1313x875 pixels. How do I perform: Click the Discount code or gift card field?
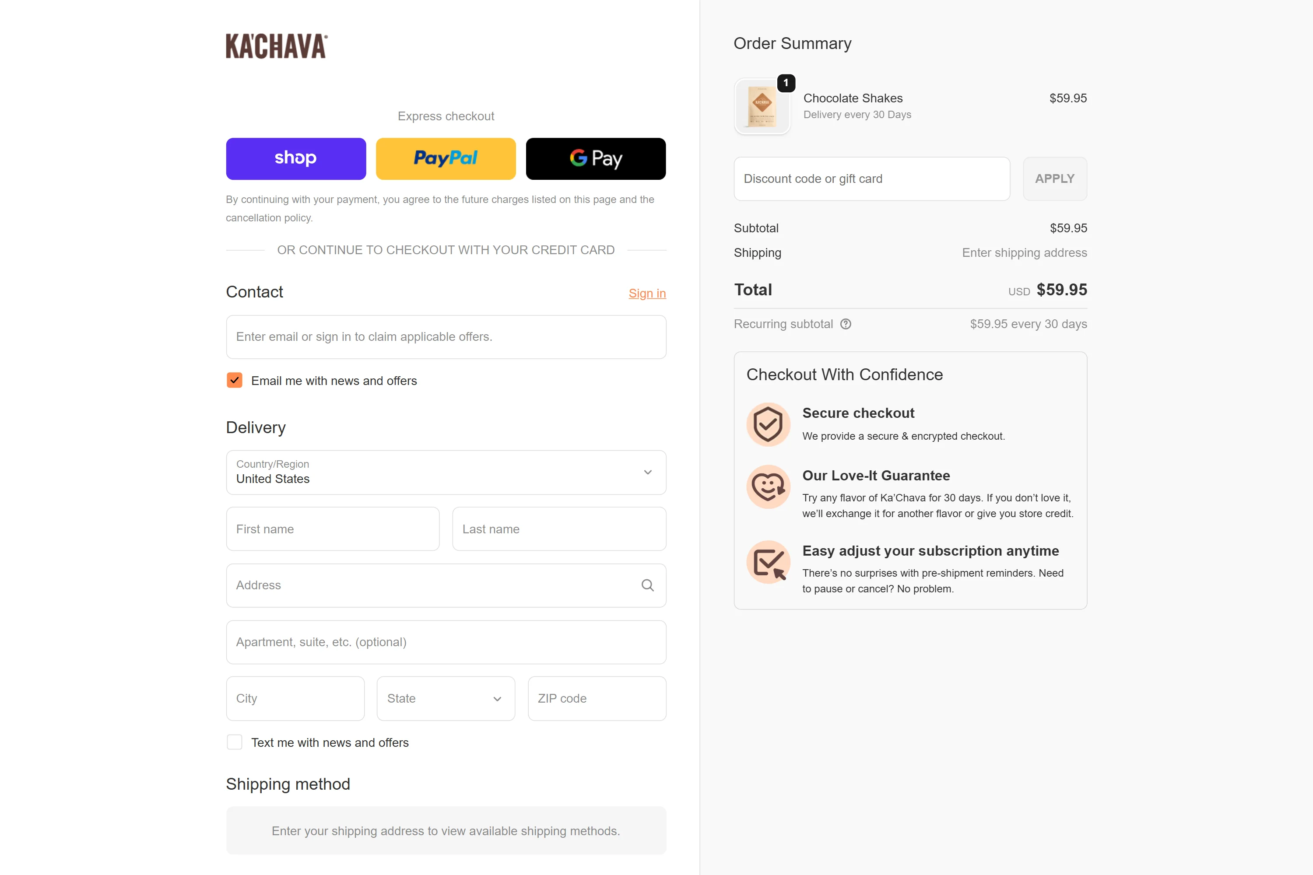(x=871, y=179)
